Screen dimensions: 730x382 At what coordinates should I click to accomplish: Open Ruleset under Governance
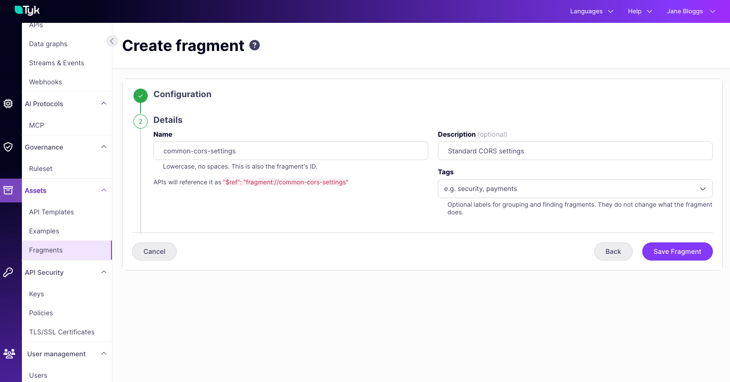tap(41, 169)
